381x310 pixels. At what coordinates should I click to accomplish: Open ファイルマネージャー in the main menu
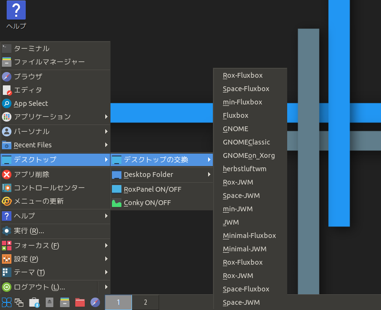coord(55,62)
